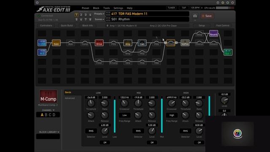
Task: Select channel A
Action: click(x=42, y=115)
